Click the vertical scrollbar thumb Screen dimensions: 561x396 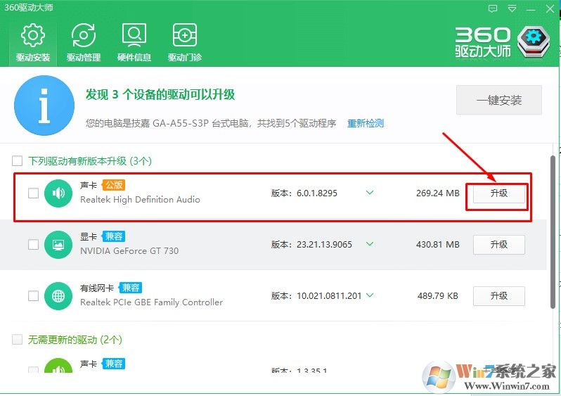tap(553, 231)
